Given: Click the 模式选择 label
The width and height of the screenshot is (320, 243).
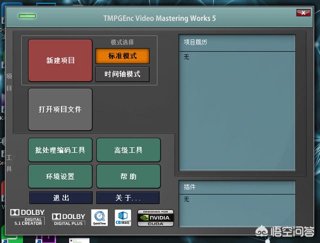Looking at the screenshot, I should pyautogui.click(x=122, y=43).
